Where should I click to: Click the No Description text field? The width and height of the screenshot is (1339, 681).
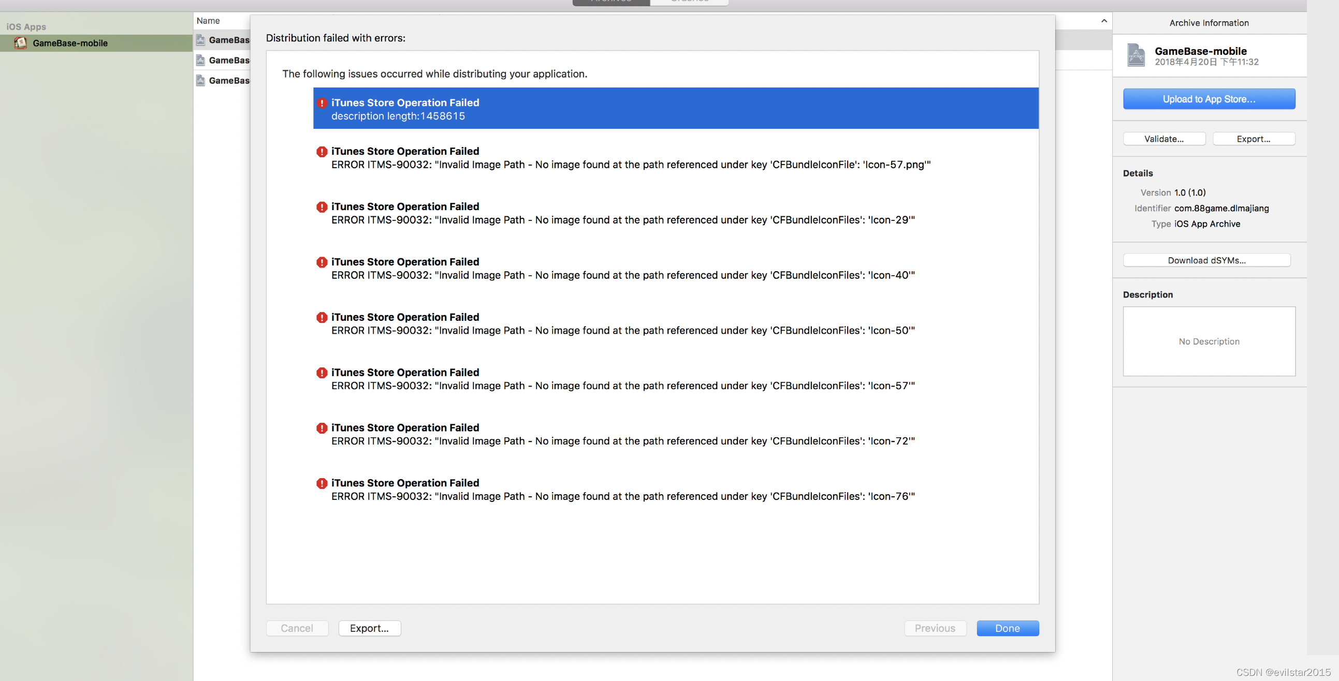1209,342
